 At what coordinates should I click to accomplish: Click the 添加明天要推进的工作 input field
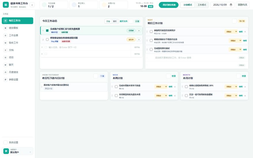(x=195, y=57)
